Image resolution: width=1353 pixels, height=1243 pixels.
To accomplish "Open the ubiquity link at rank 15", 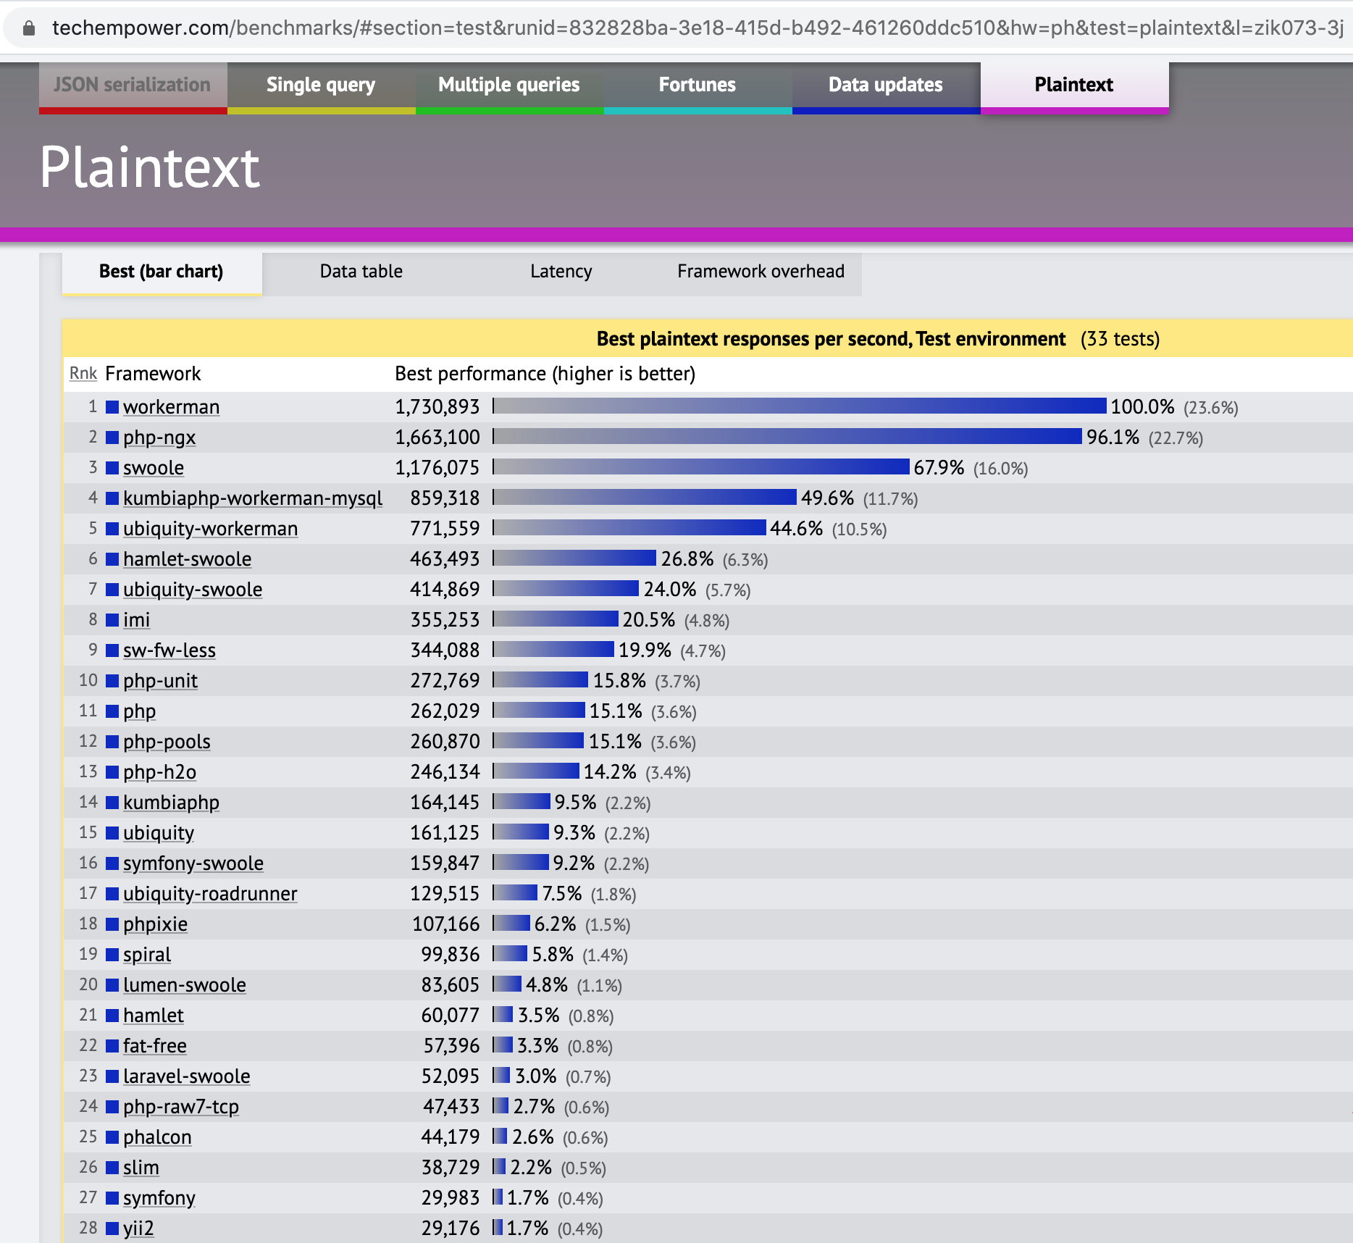I will coord(159,833).
